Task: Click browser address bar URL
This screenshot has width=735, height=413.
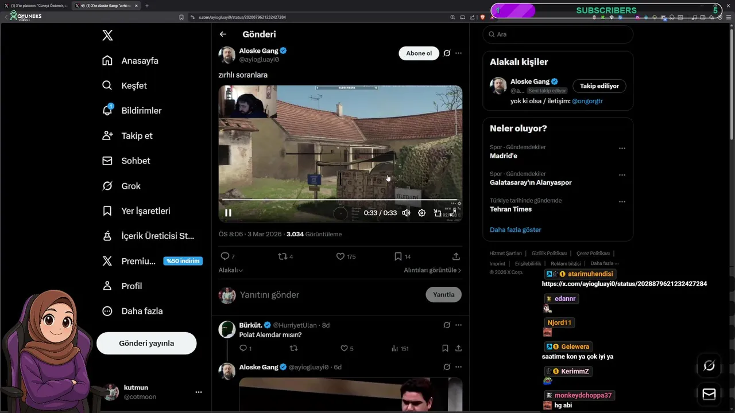Action: [x=242, y=17]
